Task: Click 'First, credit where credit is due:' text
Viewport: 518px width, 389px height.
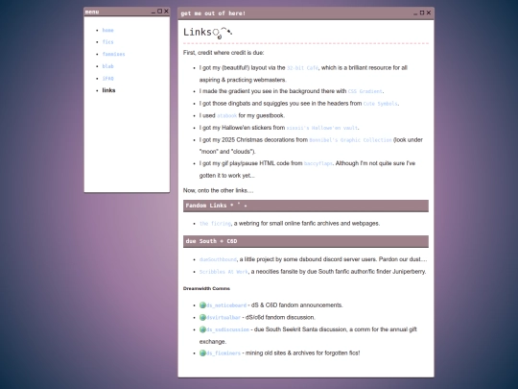Action: coord(224,53)
